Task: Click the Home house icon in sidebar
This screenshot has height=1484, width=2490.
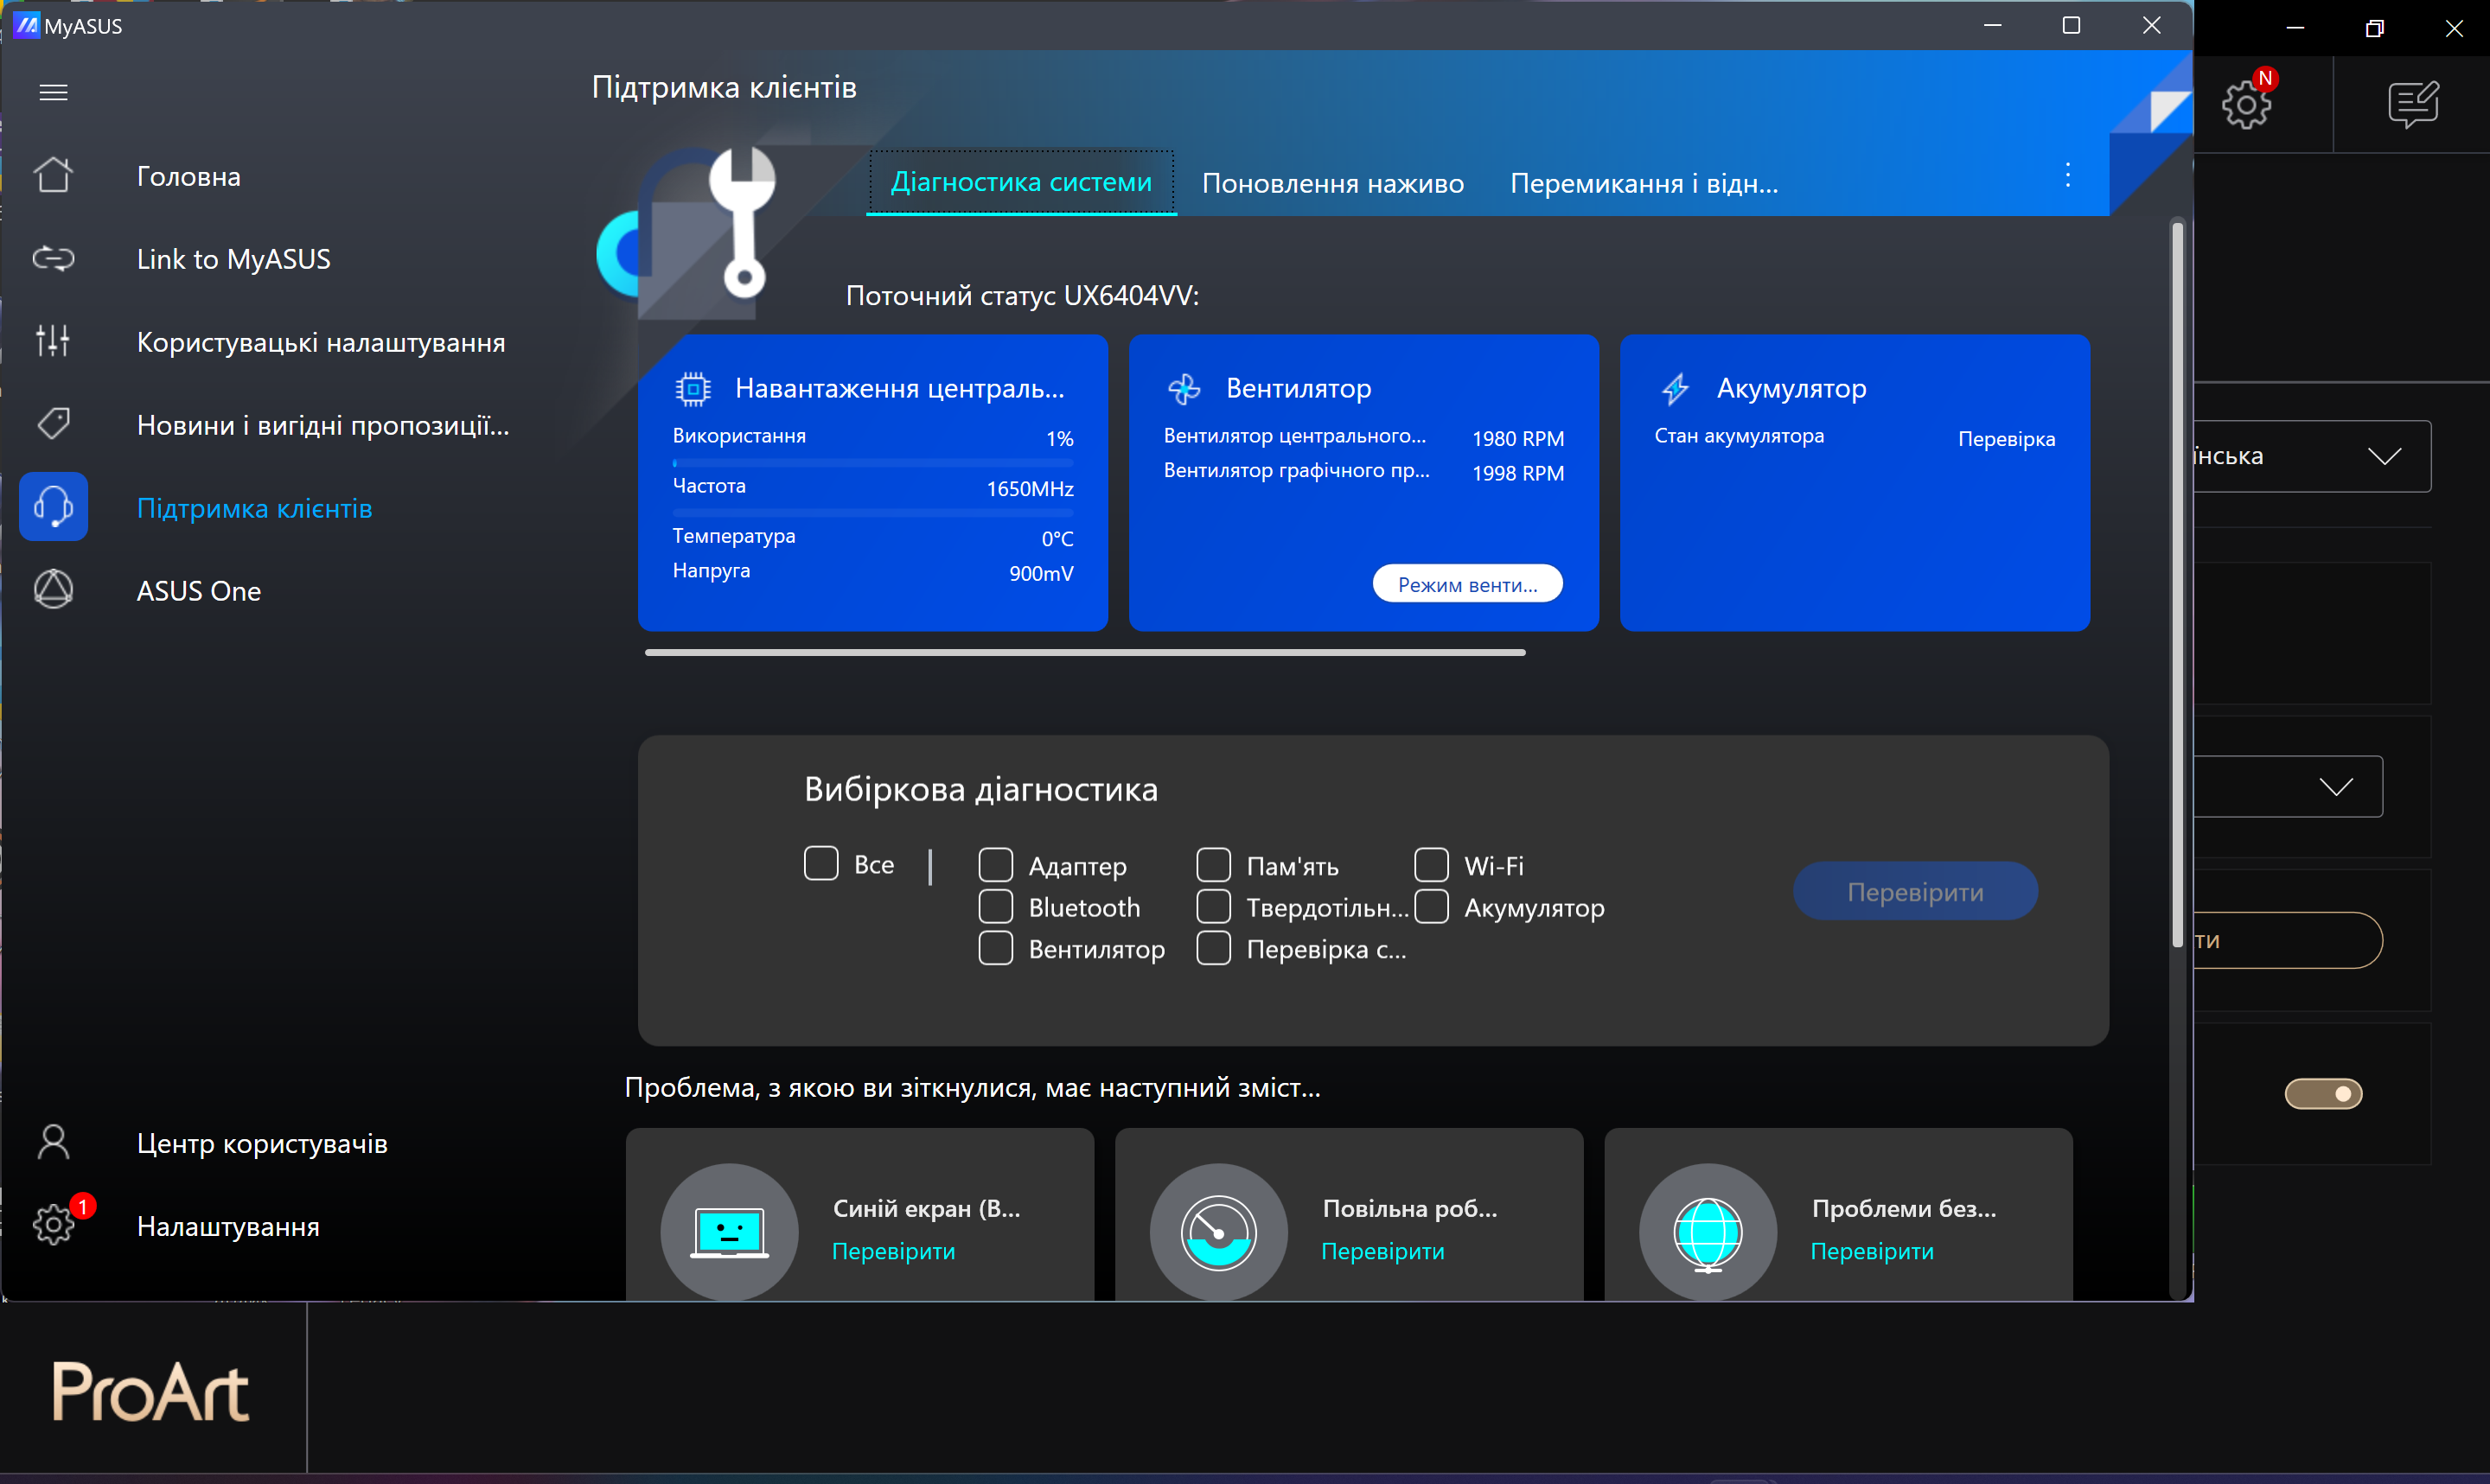Action: [x=53, y=175]
